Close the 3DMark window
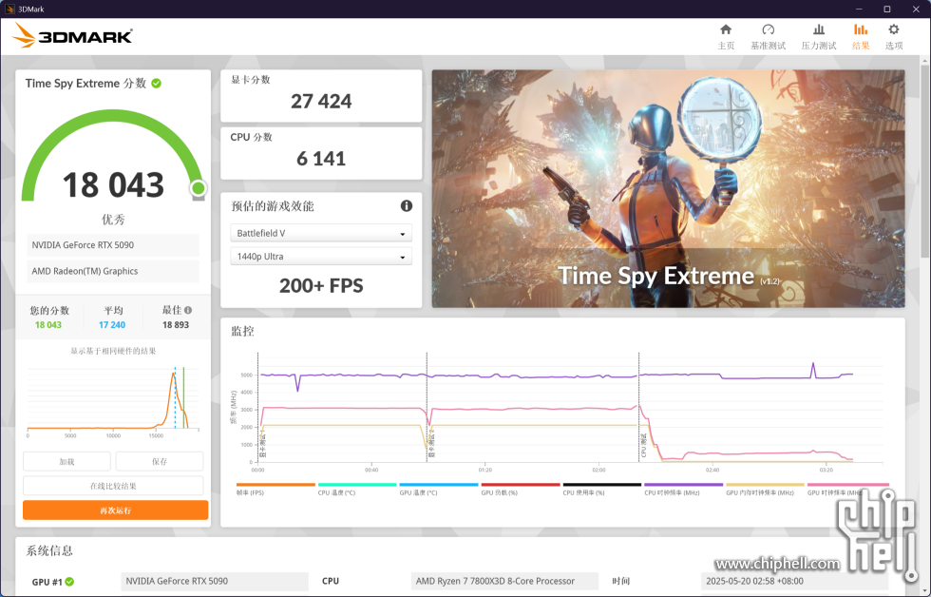This screenshot has width=931, height=597. [916, 9]
